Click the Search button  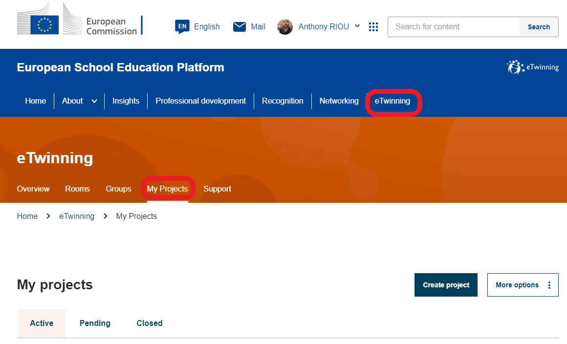pyautogui.click(x=539, y=27)
